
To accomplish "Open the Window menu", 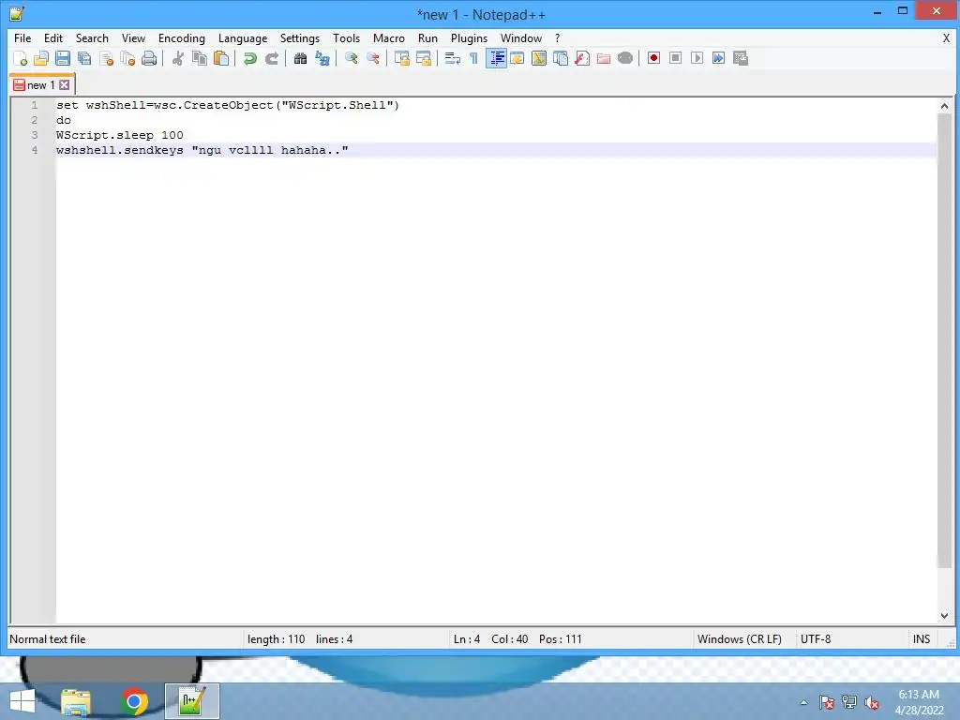I will click(521, 37).
